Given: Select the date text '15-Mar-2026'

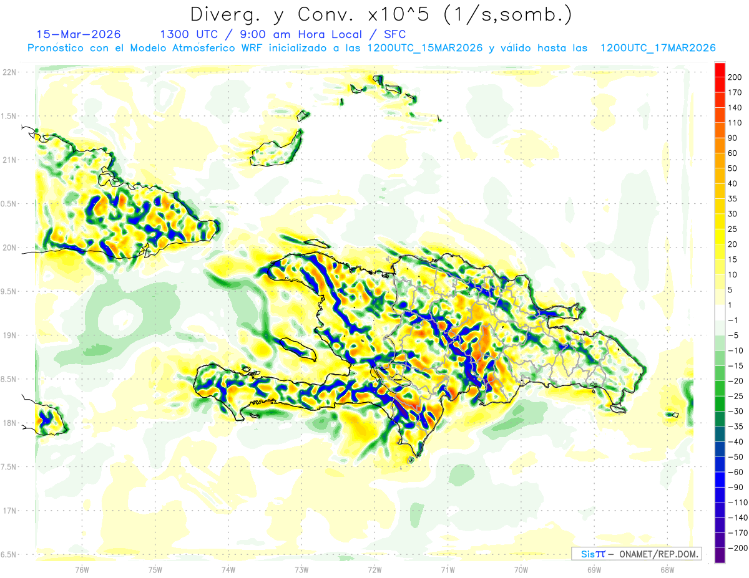Looking at the screenshot, I should [x=79, y=34].
